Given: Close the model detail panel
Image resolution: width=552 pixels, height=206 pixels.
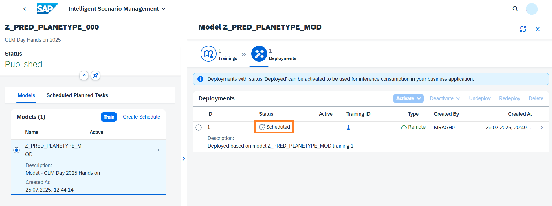Looking at the screenshot, I should (x=538, y=29).
